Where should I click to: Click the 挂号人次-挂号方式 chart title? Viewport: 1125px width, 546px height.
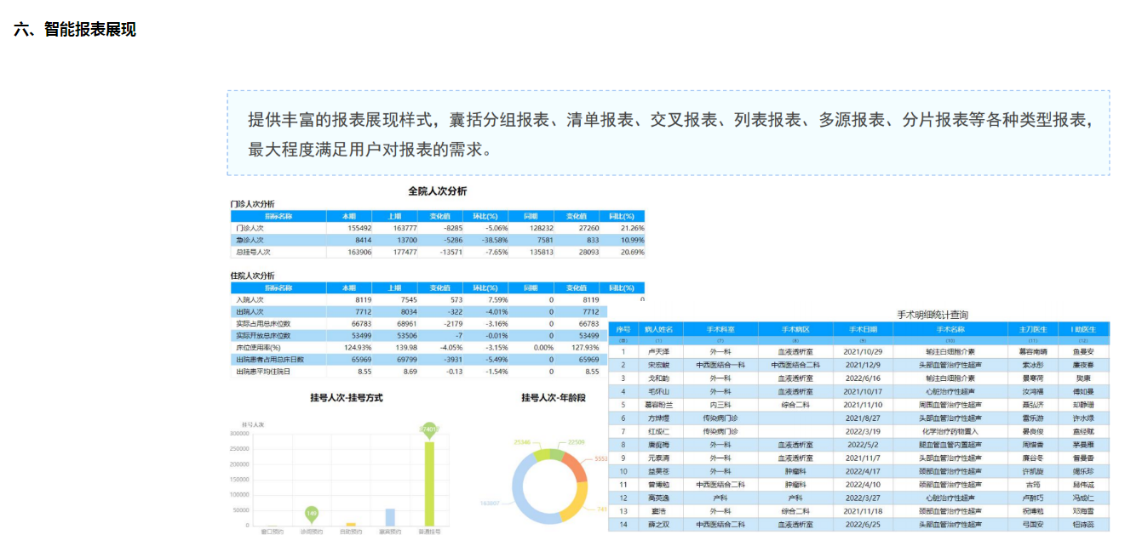[346, 397]
